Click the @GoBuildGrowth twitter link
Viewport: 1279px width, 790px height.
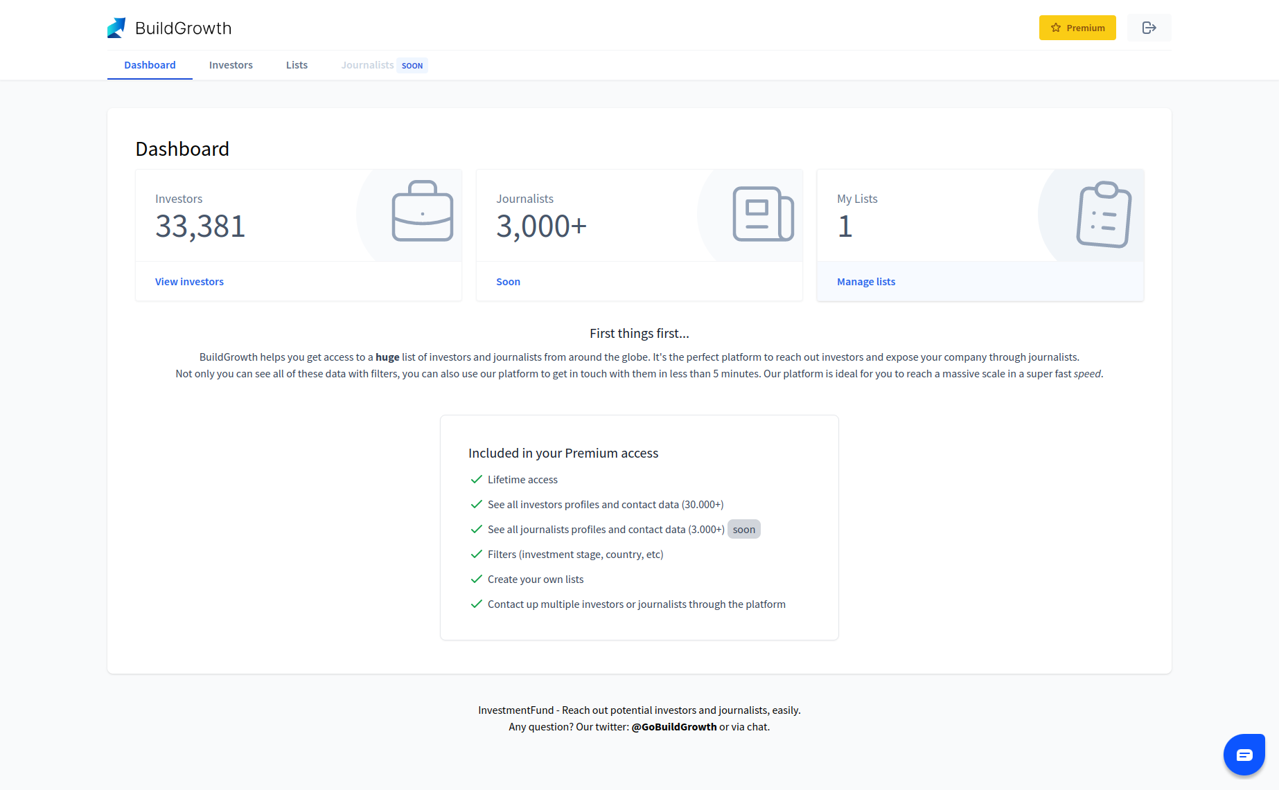(674, 727)
